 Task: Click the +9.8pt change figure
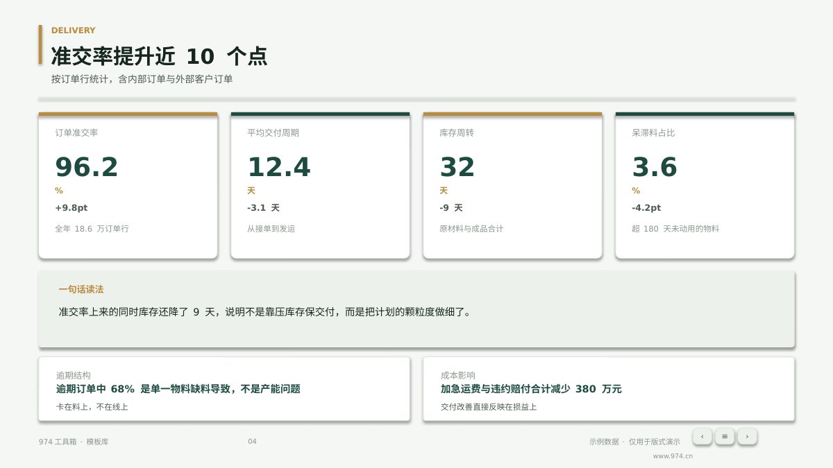tap(71, 207)
